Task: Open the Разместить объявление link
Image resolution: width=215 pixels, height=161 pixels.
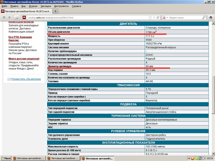Action: click(26, 79)
